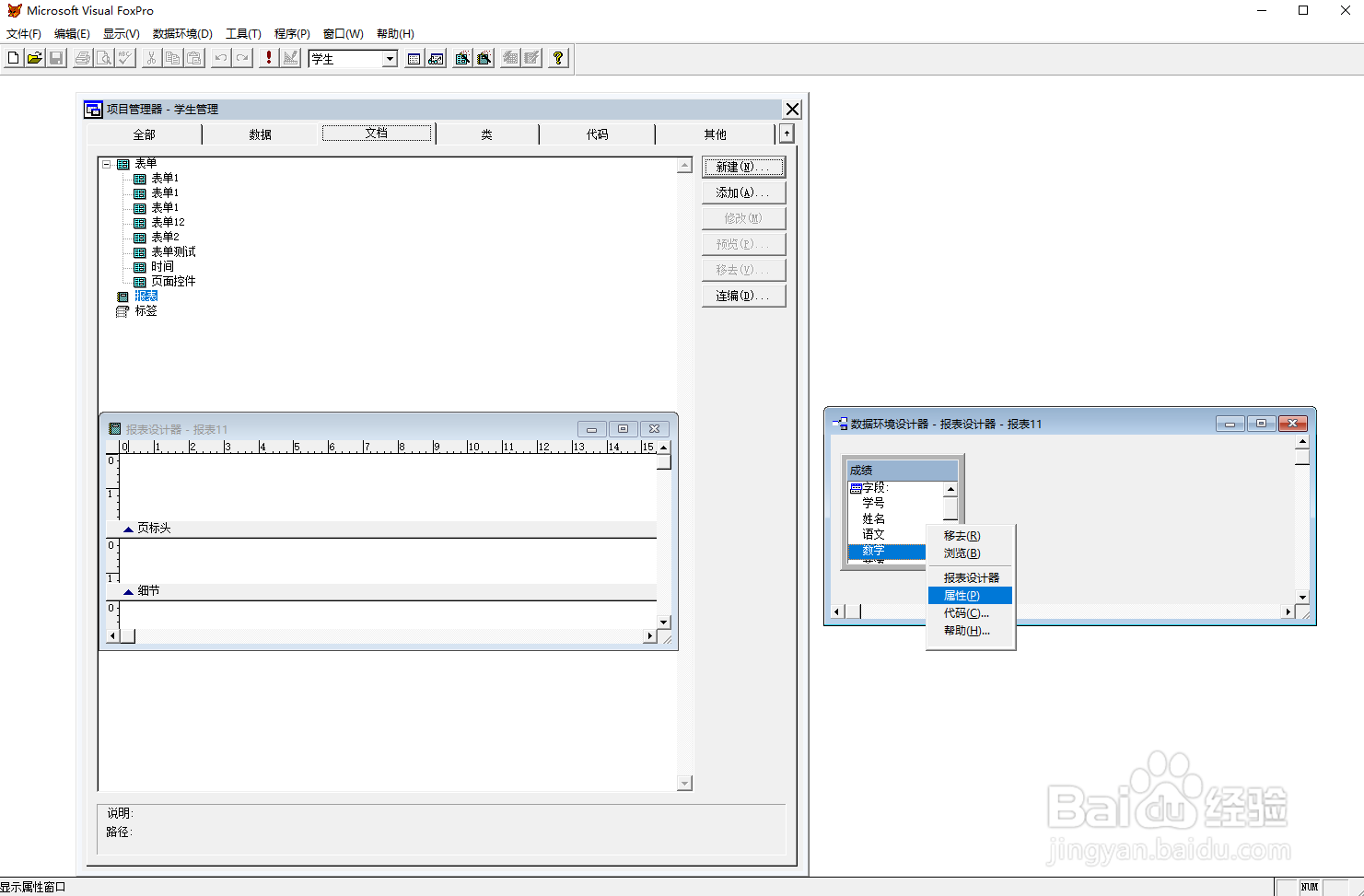The width and height of the screenshot is (1364, 896).
Task: Open the 编辑(E) menu
Action: pos(72,33)
